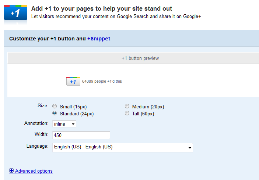Click the Language dropdown arrow

(190, 148)
